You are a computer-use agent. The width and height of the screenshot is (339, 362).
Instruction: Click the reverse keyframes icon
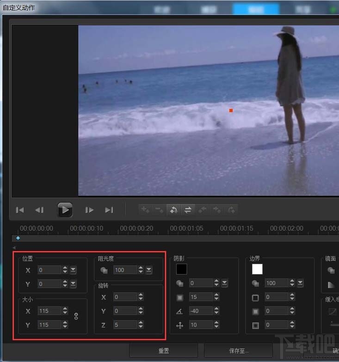[x=173, y=210]
